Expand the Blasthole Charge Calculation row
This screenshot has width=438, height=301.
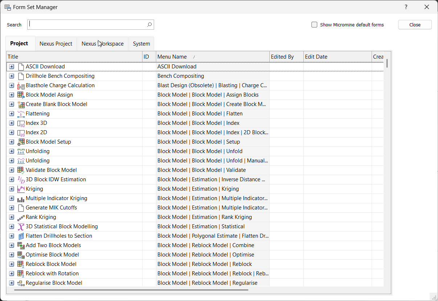(12, 85)
